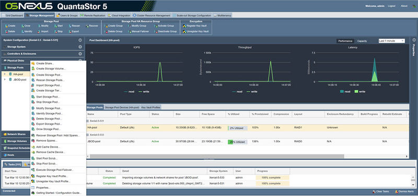Image resolution: width=418 pixels, height=196 pixels.
Task: Expand the HA-pool tree node arrow
Action: coord(5,74)
